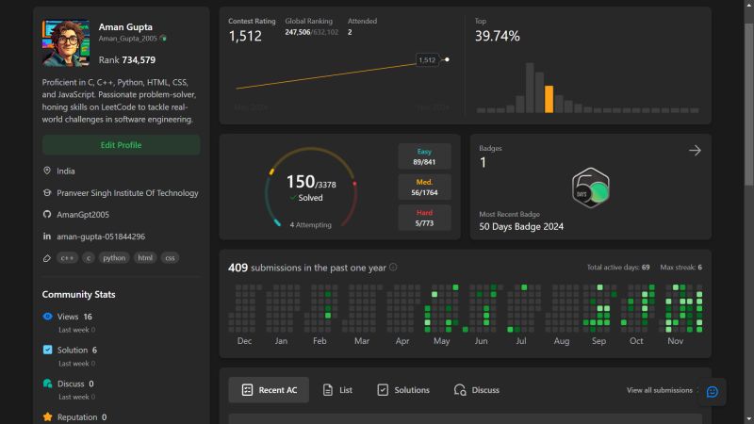Click the chat bubbles icon next to Discuss

(x=48, y=383)
